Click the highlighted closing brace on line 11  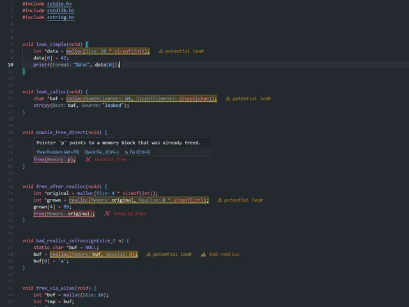[x=24, y=71]
